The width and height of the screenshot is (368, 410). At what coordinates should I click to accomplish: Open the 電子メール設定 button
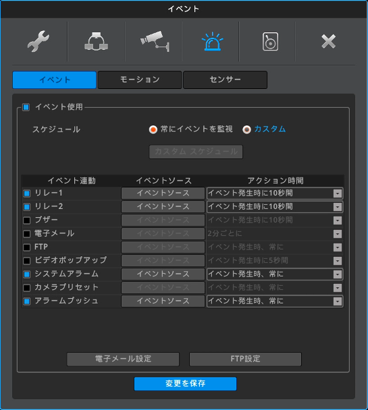pos(123,359)
